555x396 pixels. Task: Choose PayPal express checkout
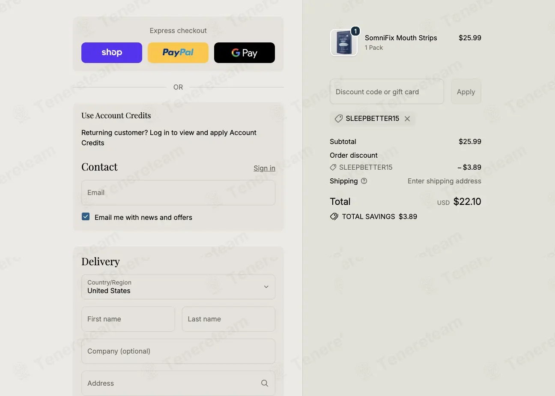point(178,53)
